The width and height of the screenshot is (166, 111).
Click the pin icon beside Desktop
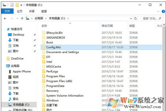click(35, 35)
